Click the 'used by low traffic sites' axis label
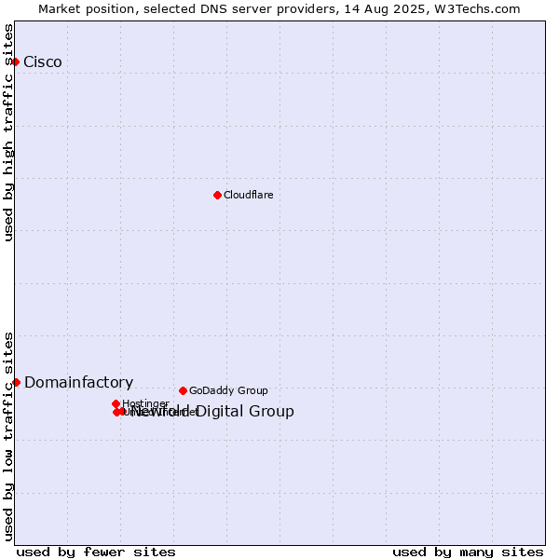 point(8,437)
